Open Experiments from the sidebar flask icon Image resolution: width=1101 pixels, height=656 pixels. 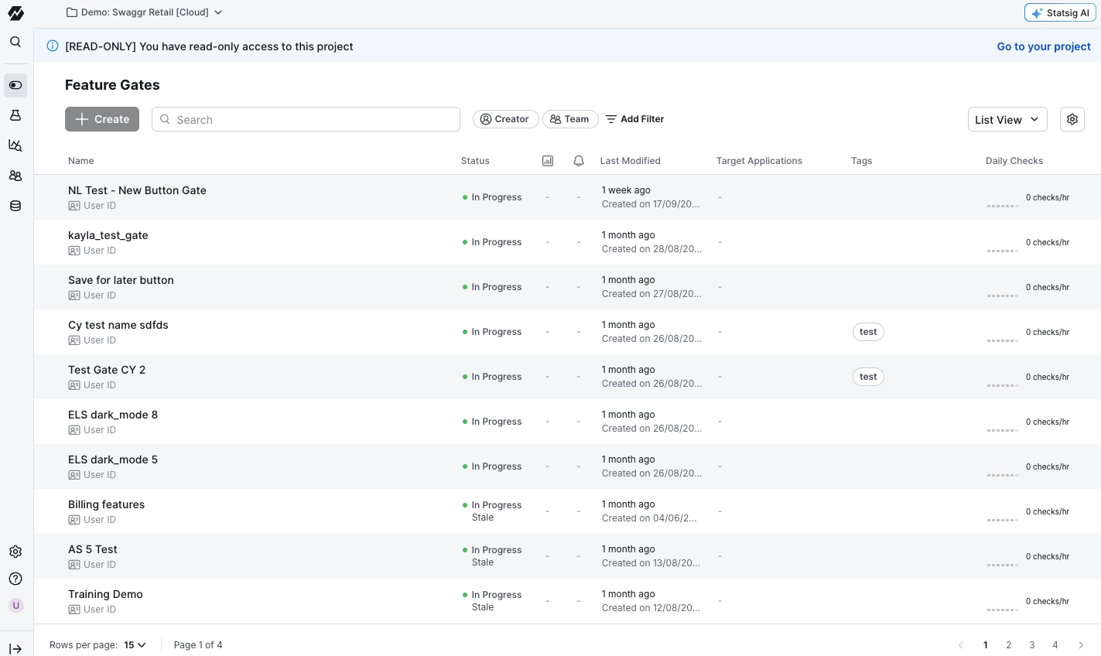[x=15, y=115]
